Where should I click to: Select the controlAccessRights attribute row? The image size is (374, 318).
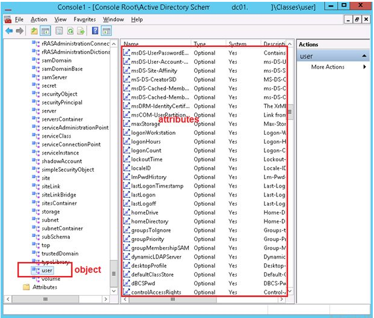click(x=204, y=292)
